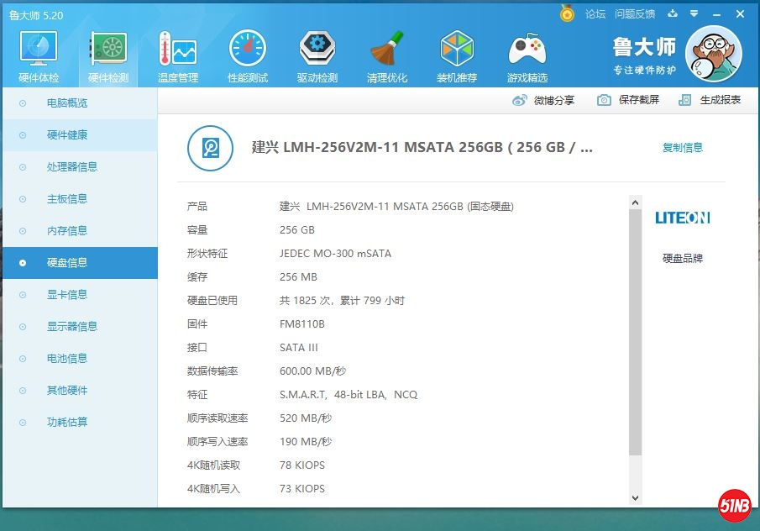
Task: Click 微博分享 share button
Action: tap(544, 100)
